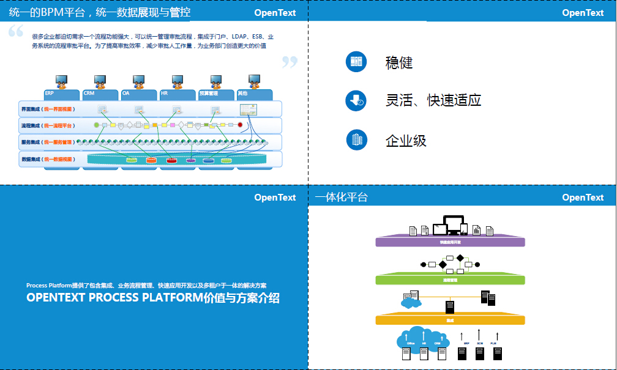
Task: Click the heading OPENTEXT PROCESS PLATFORM价值与方案介绍
Action: (x=153, y=298)
